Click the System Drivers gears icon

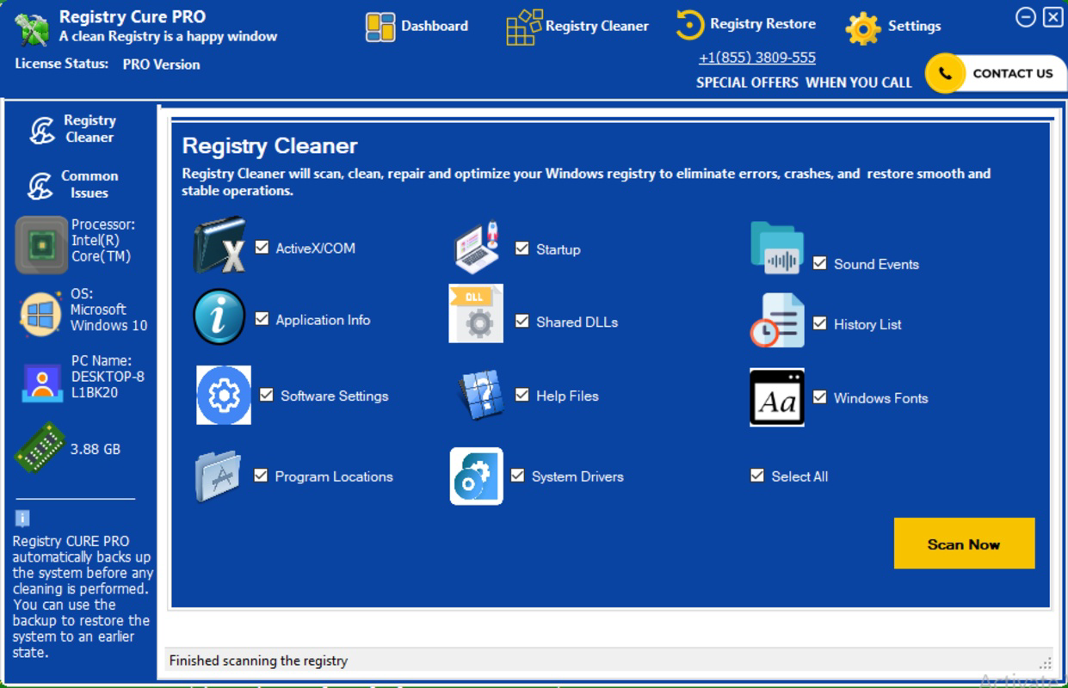pyautogui.click(x=476, y=476)
